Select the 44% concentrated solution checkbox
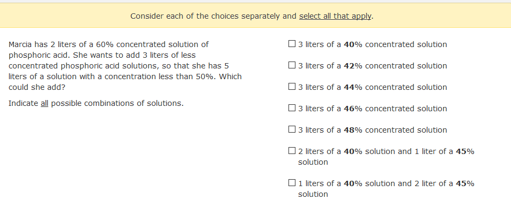 pos(292,87)
